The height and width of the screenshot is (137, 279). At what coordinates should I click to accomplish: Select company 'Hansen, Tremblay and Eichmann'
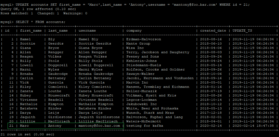pos(158,87)
